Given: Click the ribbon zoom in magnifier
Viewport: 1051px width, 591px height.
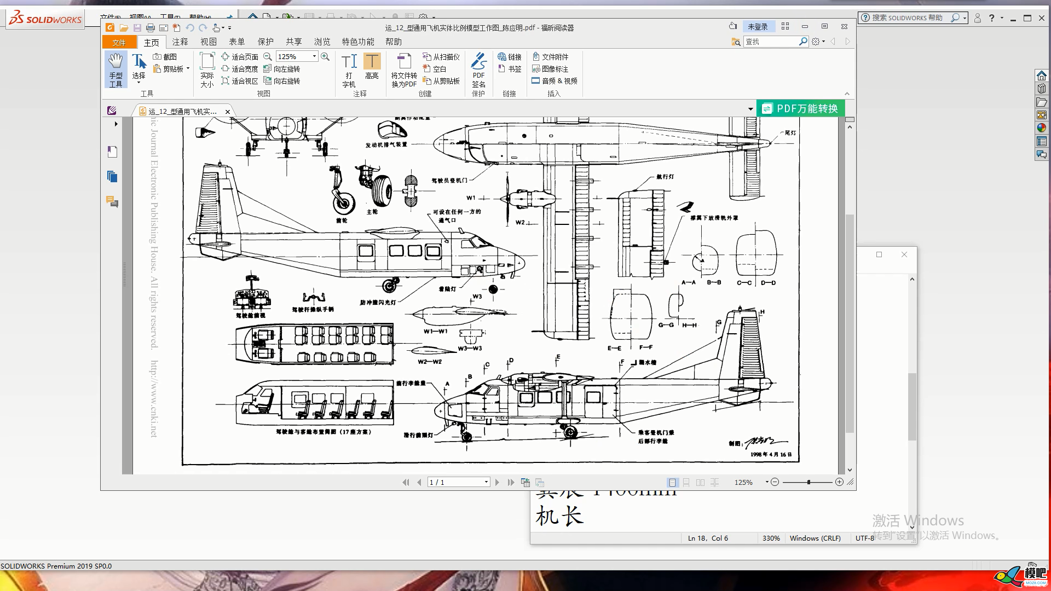Looking at the screenshot, I should (325, 56).
